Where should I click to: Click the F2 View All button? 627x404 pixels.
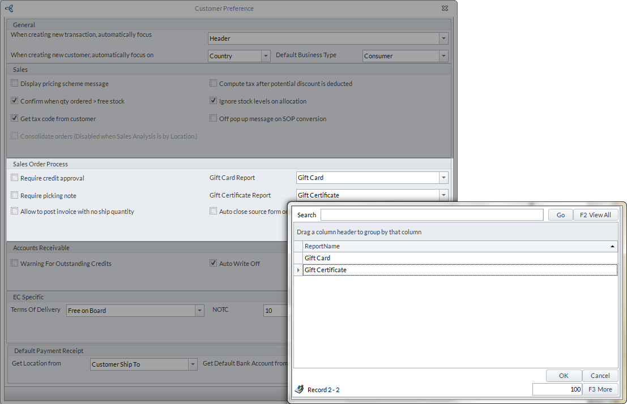tap(595, 215)
